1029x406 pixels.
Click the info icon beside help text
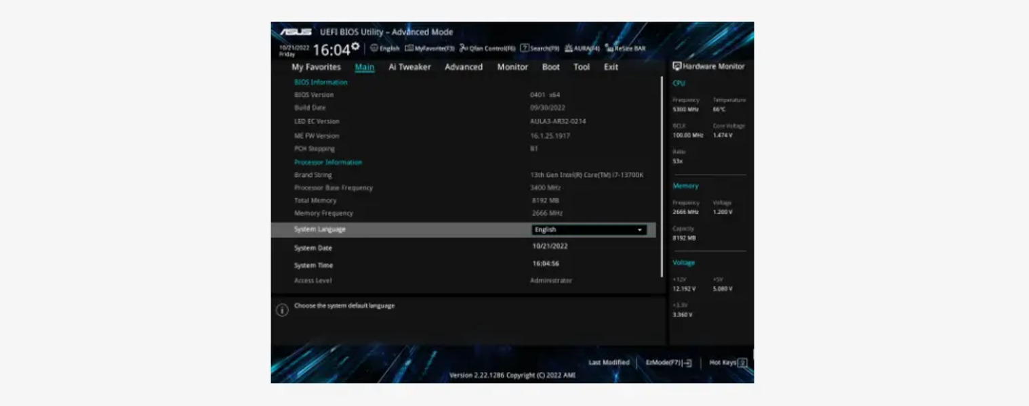pos(282,310)
